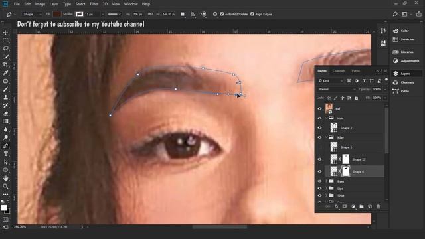Open the layer filter Kind dropdown
425x239 pixels.
(331, 81)
